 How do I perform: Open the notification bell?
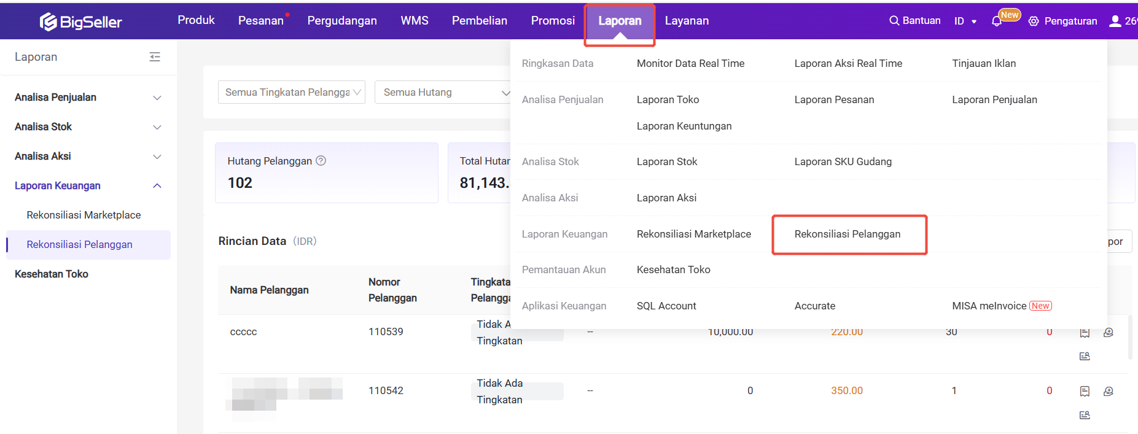[x=996, y=21]
